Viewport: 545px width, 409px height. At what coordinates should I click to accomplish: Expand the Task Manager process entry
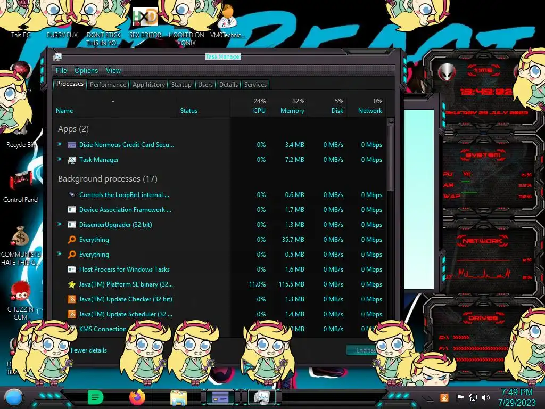(x=60, y=159)
